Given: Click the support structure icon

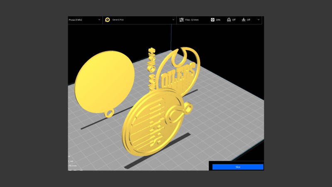Looking at the screenshot, I should 229,20.
